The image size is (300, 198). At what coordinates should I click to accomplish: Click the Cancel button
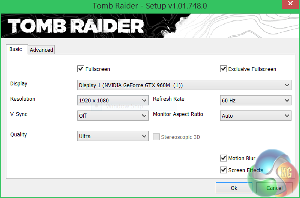[275, 188]
